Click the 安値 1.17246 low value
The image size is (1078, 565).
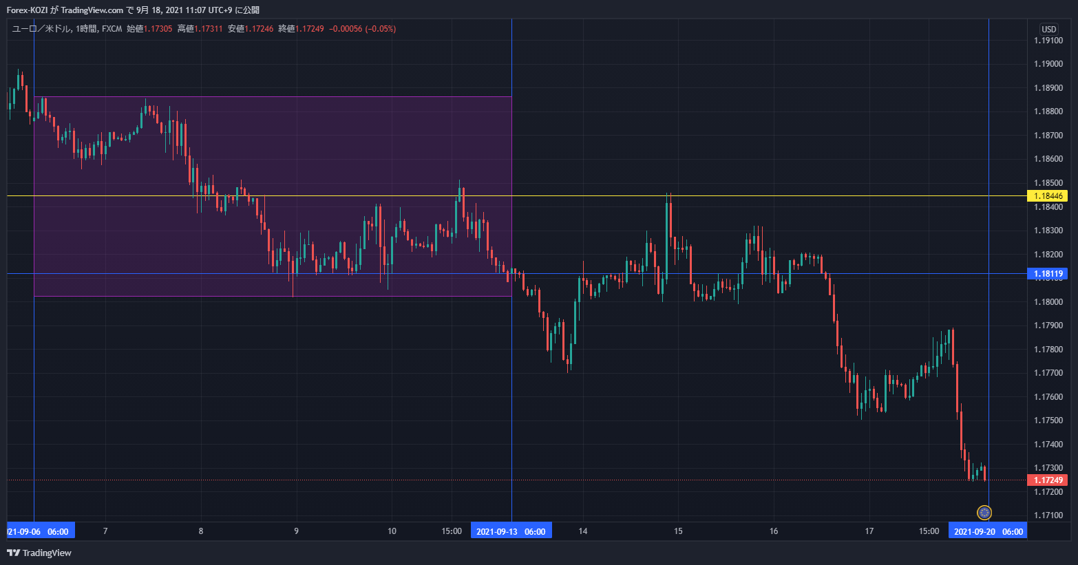[x=251, y=29]
